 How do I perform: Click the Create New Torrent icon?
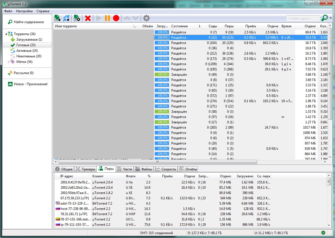click(77, 18)
